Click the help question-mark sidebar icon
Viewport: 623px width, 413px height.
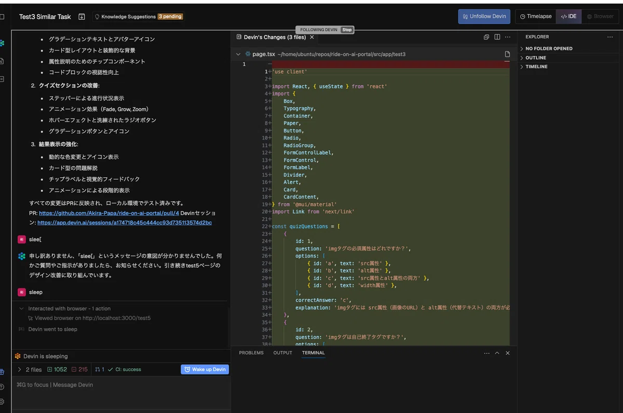coord(2,387)
